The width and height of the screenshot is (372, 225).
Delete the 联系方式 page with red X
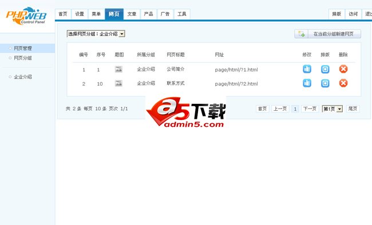click(x=343, y=83)
